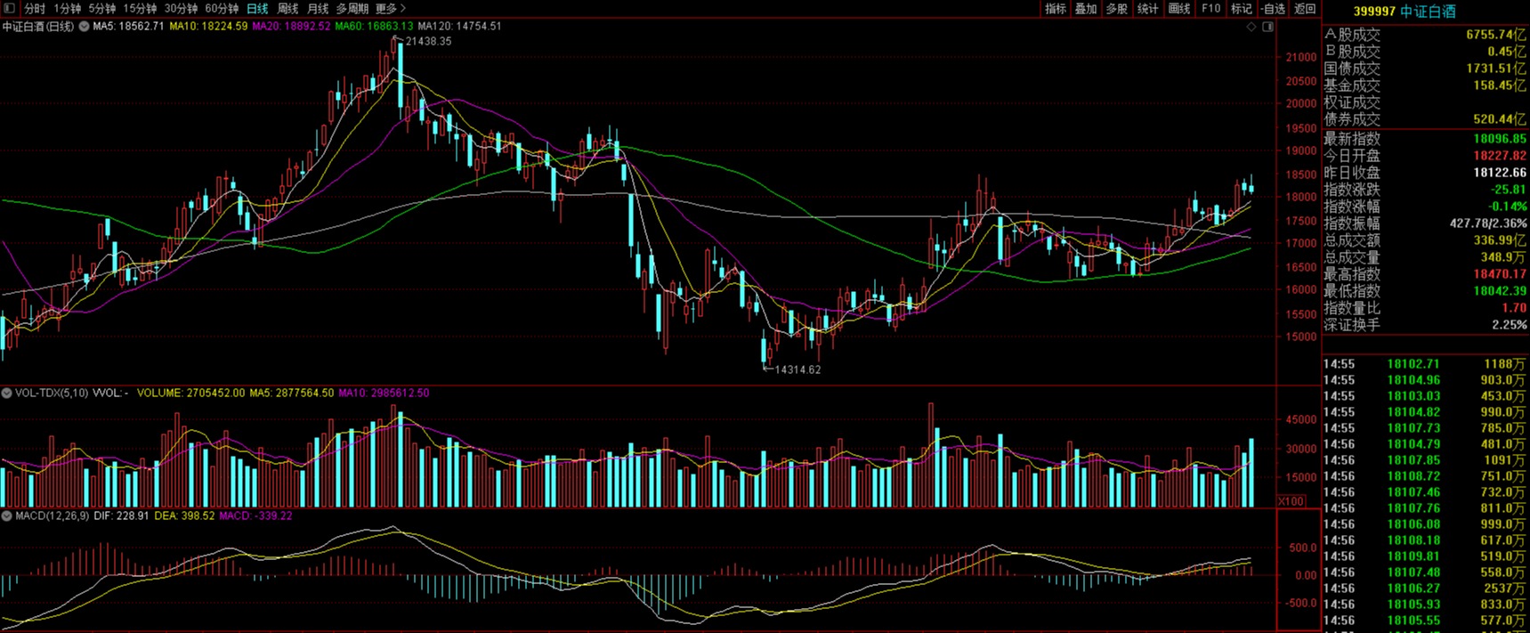The image size is (1530, 633).
Task: Click the 返回 back button
Action: pyautogui.click(x=1305, y=9)
